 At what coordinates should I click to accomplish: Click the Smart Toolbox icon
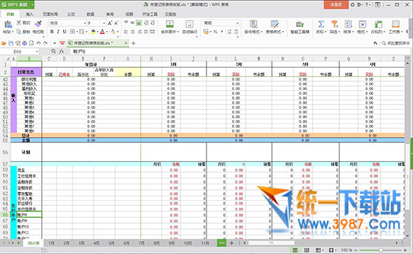(x=299, y=24)
